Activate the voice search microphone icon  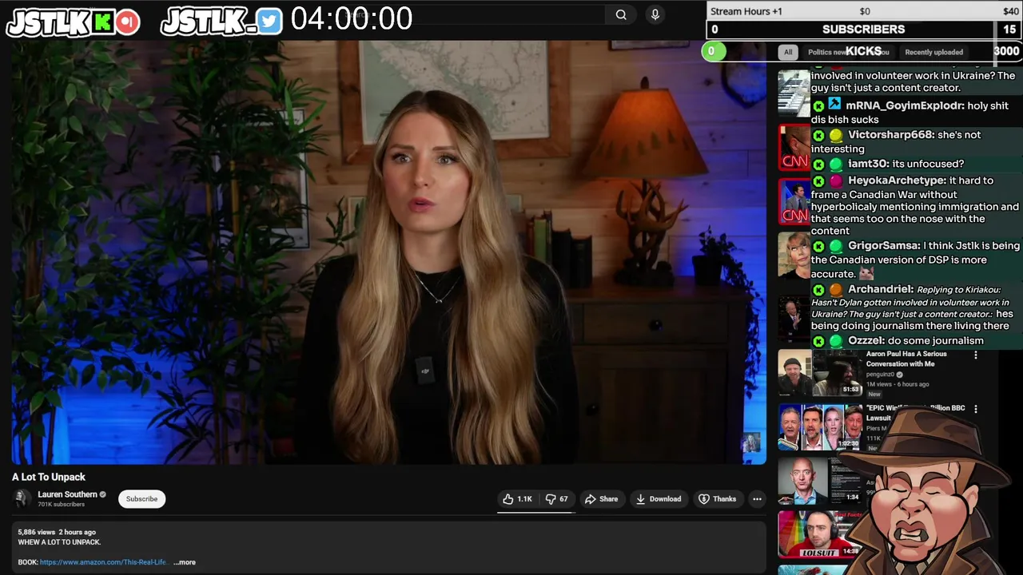click(x=655, y=14)
